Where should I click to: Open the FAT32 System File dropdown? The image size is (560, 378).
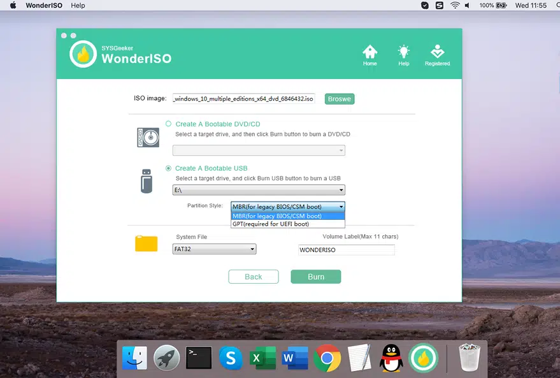(214, 249)
